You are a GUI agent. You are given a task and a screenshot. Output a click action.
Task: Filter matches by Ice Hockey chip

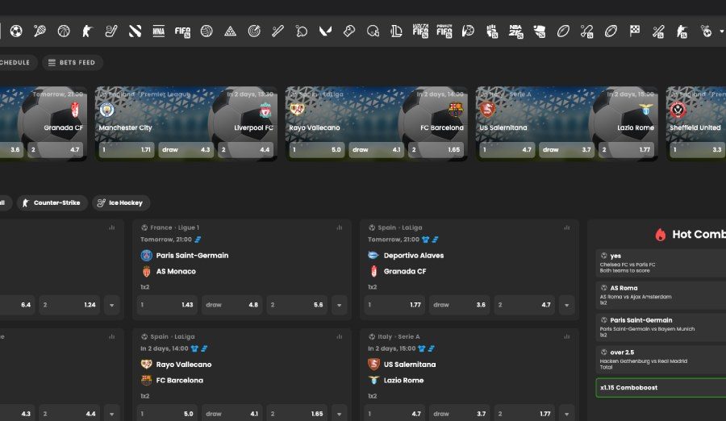click(121, 203)
